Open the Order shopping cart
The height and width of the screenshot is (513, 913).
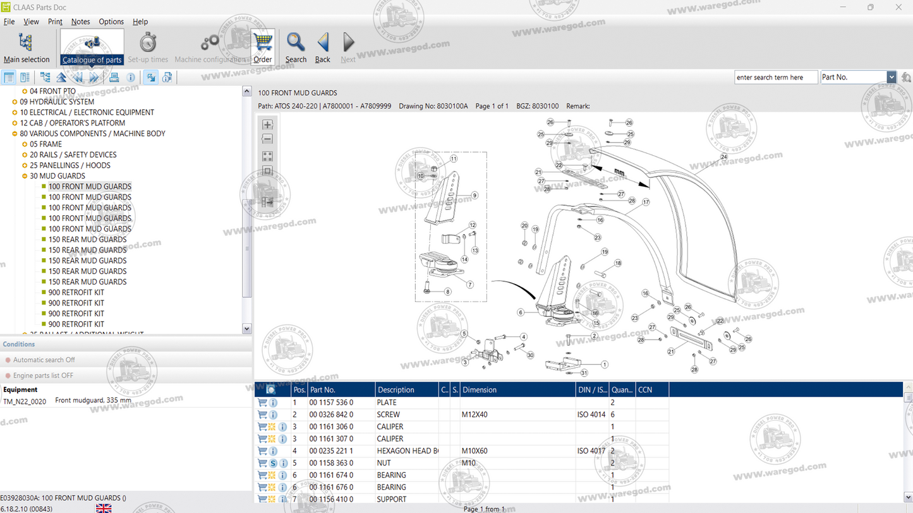[262, 48]
